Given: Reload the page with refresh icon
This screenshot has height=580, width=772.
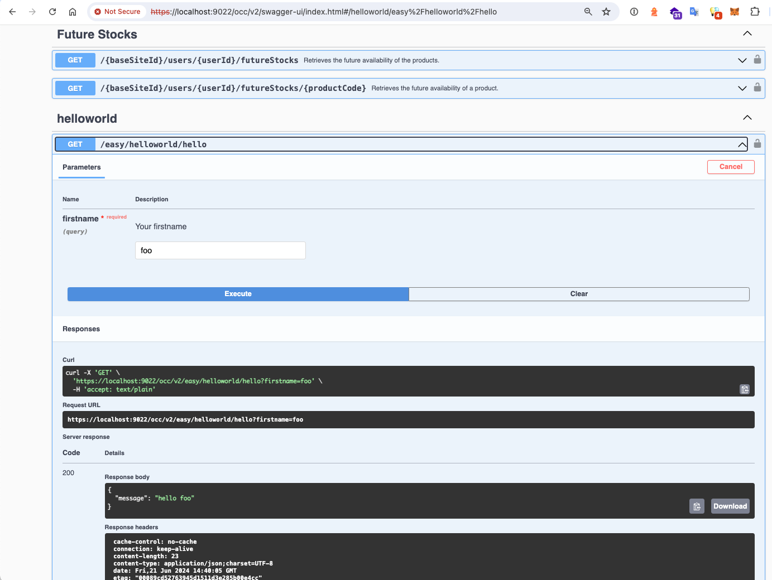Looking at the screenshot, I should click(x=52, y=12).
